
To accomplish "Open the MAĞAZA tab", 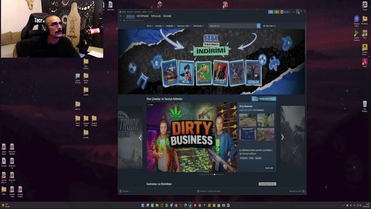I will tap(130, 16).
